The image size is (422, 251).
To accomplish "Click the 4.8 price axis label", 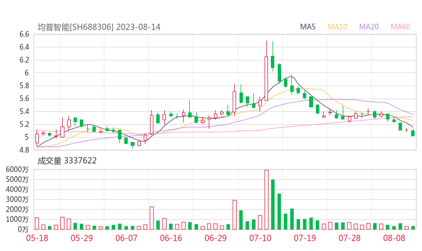I will click(x=24, y=150).
